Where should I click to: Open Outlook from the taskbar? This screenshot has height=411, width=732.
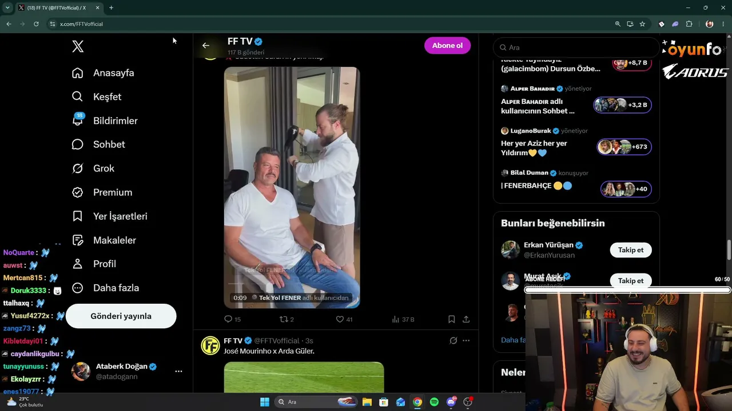click(x=401, y=402)
